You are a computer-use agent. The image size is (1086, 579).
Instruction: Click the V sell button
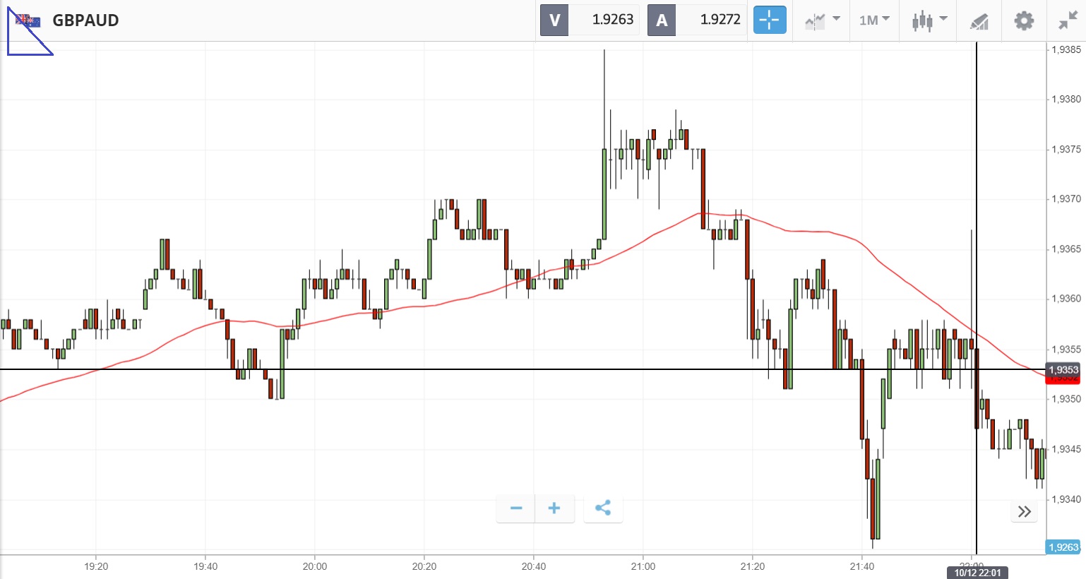pyautogui.click(x=554, y=20)
